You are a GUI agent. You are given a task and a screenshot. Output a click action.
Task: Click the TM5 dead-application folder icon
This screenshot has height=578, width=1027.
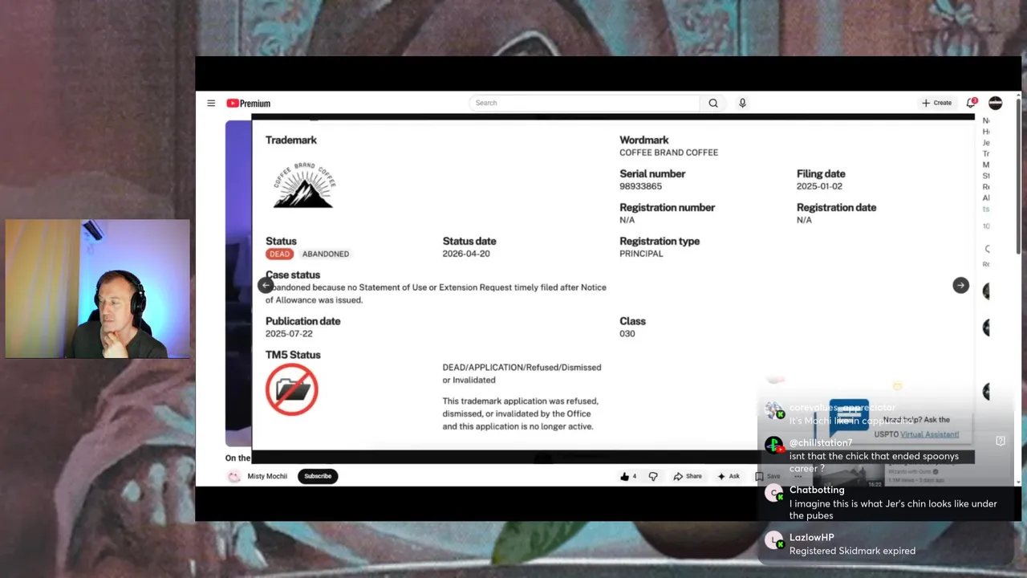[292, 389]
